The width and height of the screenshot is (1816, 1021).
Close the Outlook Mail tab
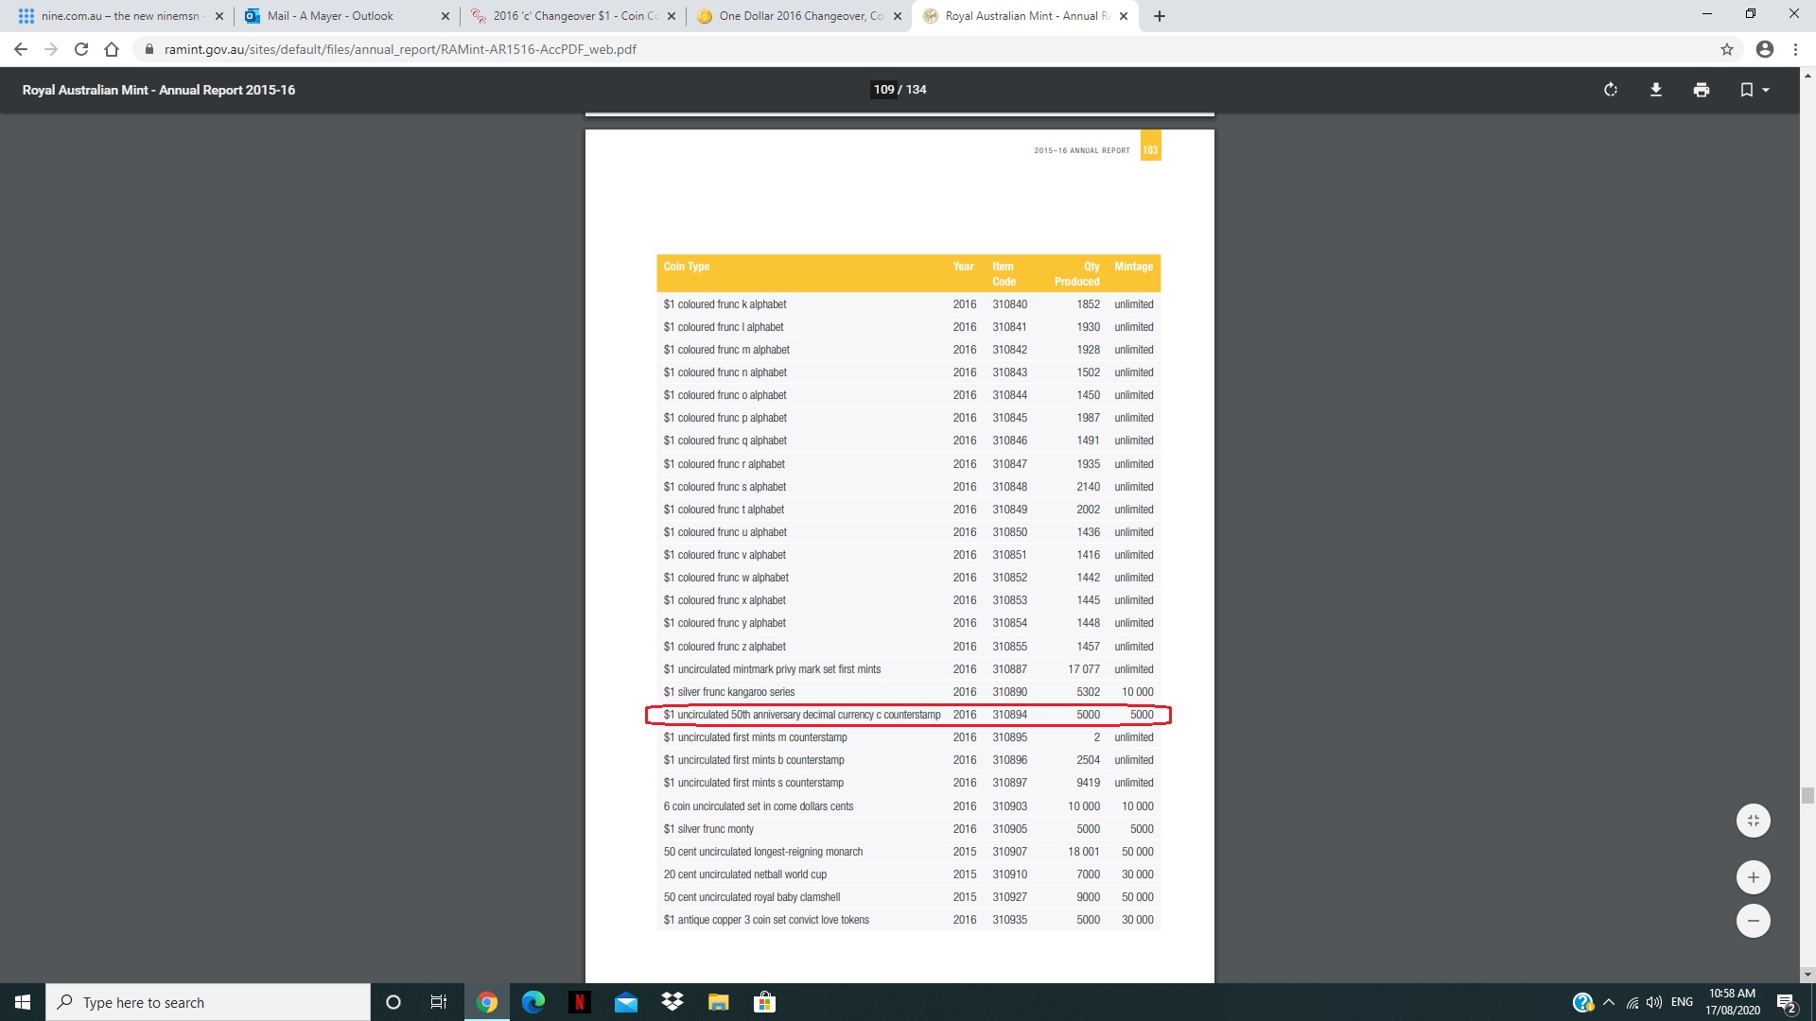point(445,16)
